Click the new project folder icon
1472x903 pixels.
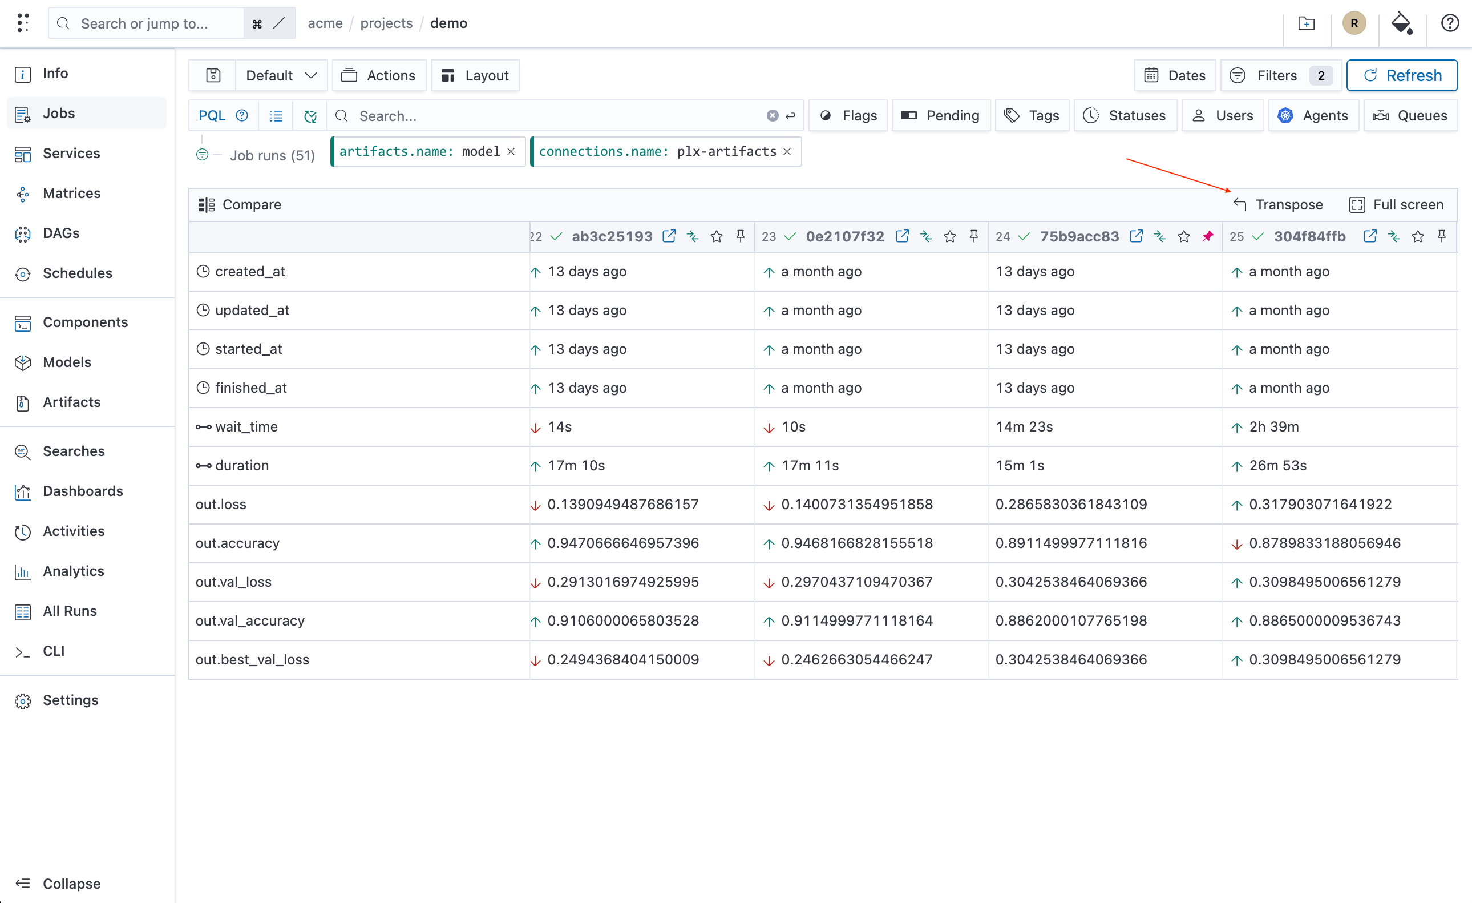point(1306,23)
